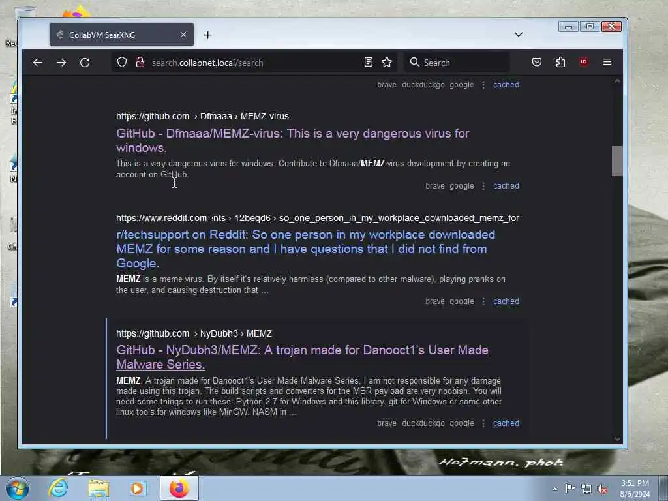The image size is (668, 501).
Task: Click google engine label on Dfmaaa result
Action: [x=462, y=186]
